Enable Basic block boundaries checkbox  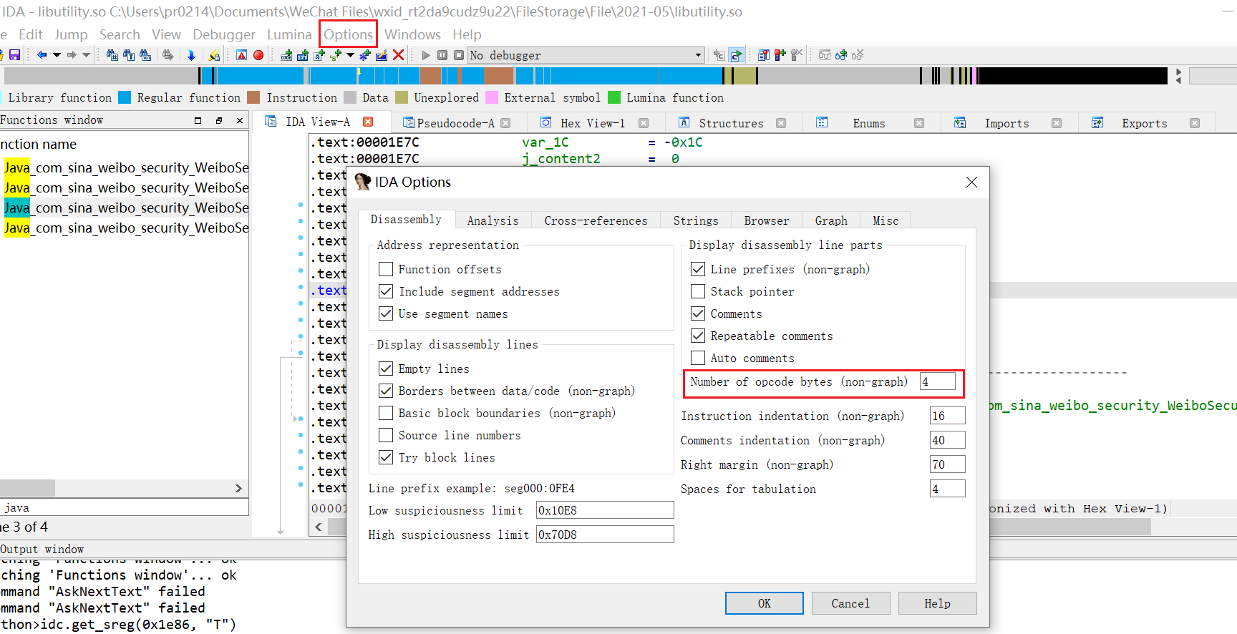click(x=386, y=413)
